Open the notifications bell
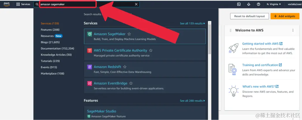Viewport: 302px width, 120px height. (249, 4)
